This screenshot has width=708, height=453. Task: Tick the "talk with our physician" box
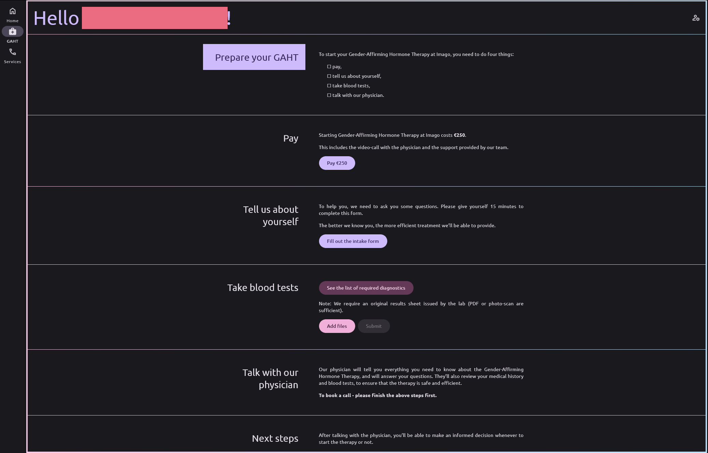tap(329, 95)
